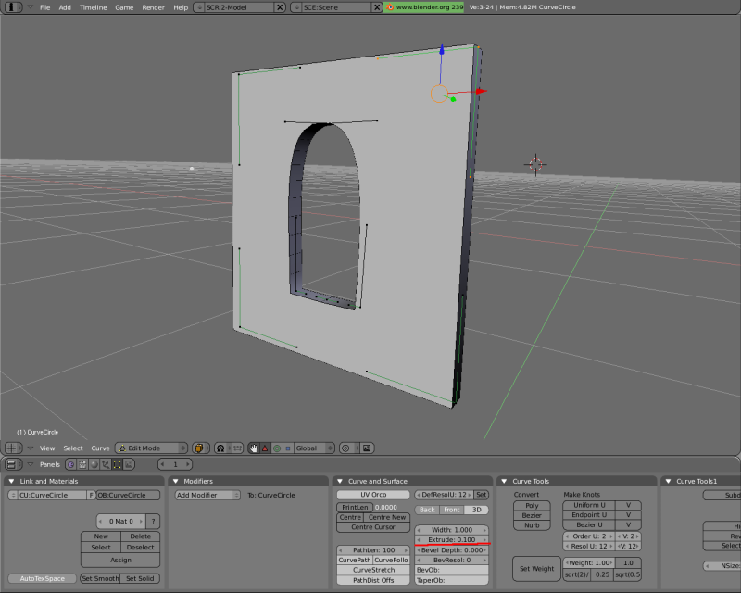Viewport: 741px width, 593px height.
Task: Click the Endpoint U knots button
Action: pos(589,515)
